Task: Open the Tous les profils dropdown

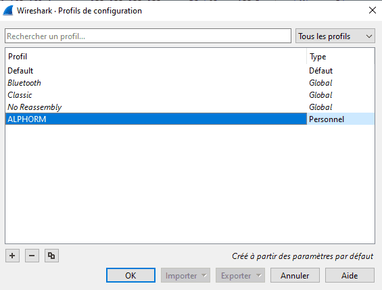Action: coord(335,36)
